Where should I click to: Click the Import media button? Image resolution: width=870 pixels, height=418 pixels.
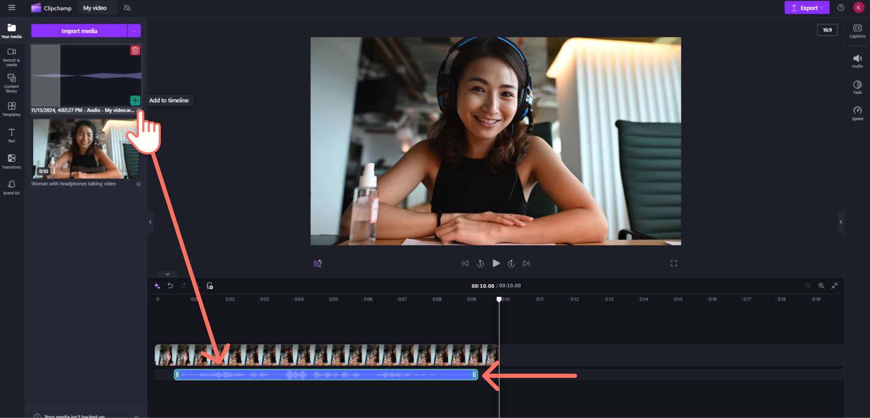tap(79, 31)
